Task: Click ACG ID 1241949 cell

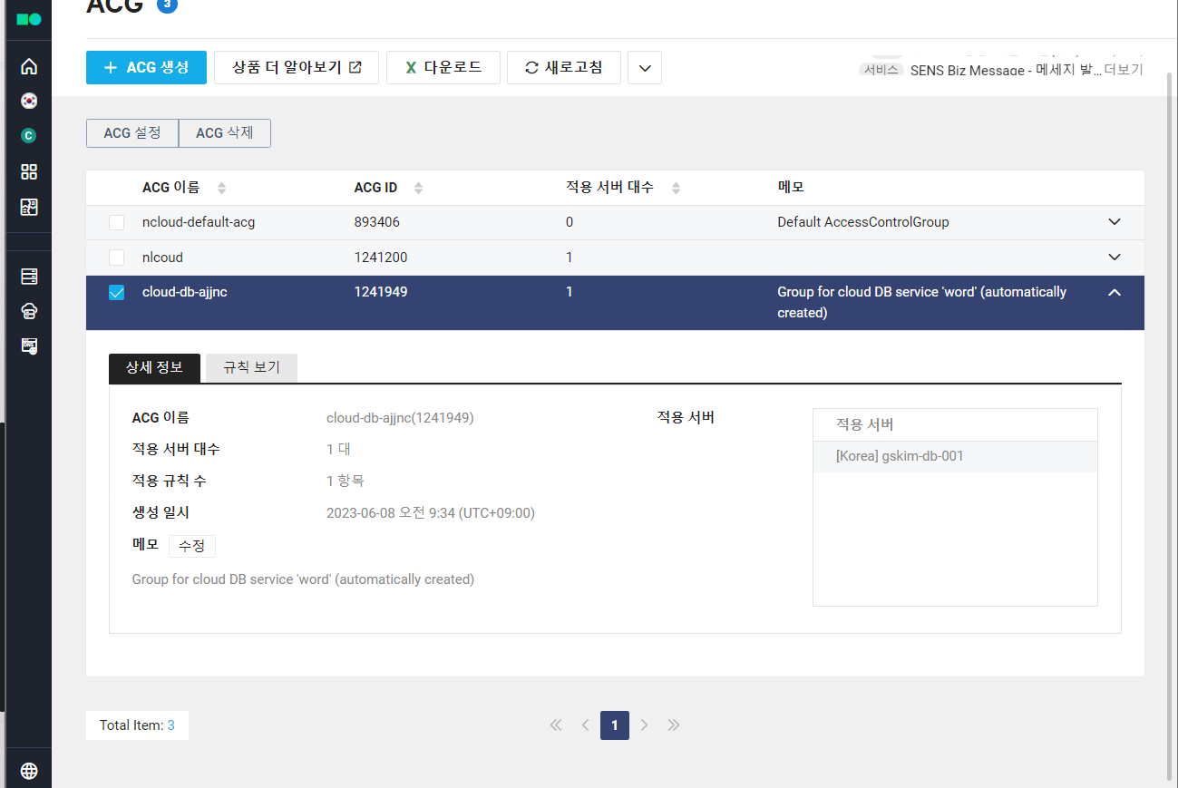Action: click(x=381, y=292)
